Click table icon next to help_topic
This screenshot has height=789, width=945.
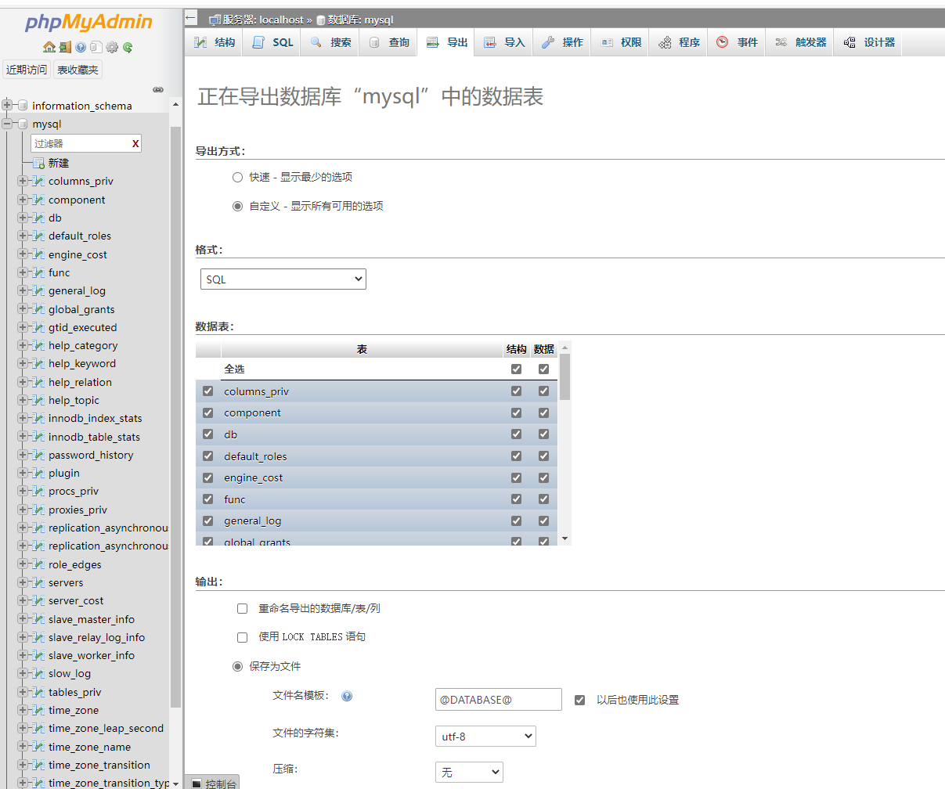click(38, 400)
